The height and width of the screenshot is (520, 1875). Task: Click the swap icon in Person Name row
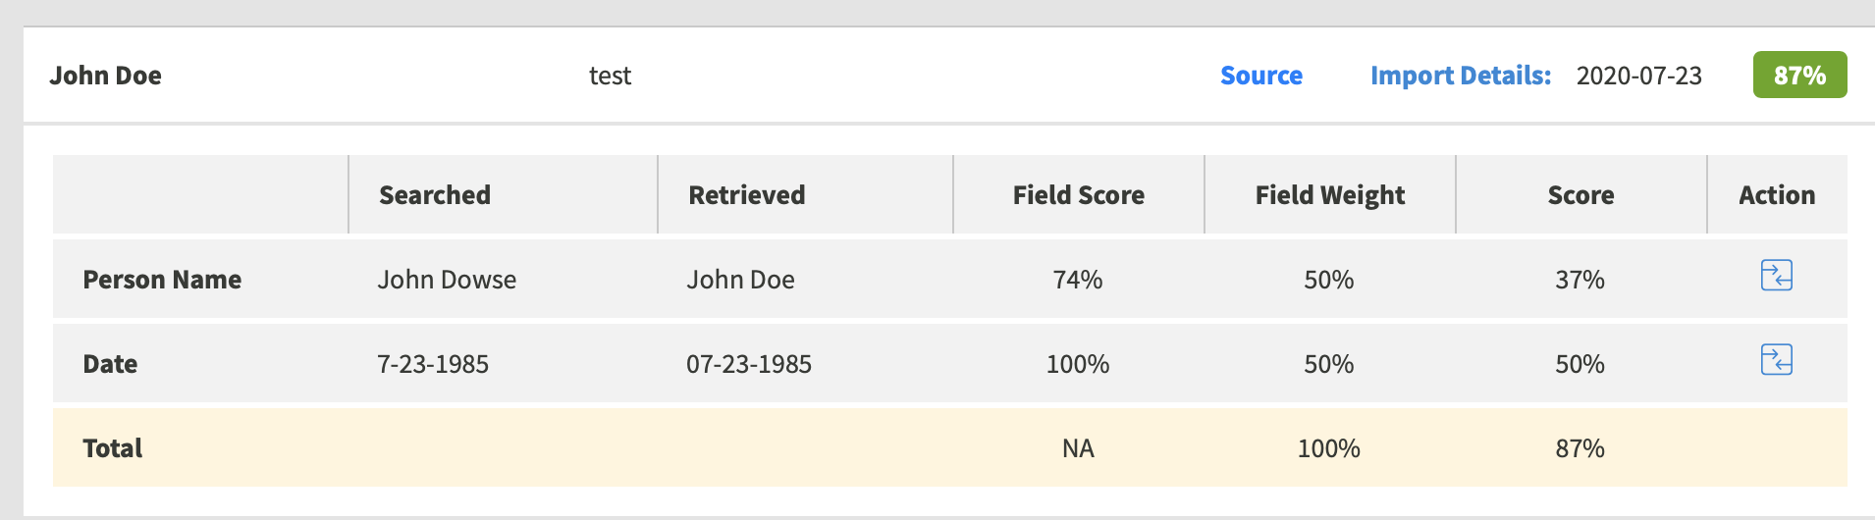tap(1776, 276)
